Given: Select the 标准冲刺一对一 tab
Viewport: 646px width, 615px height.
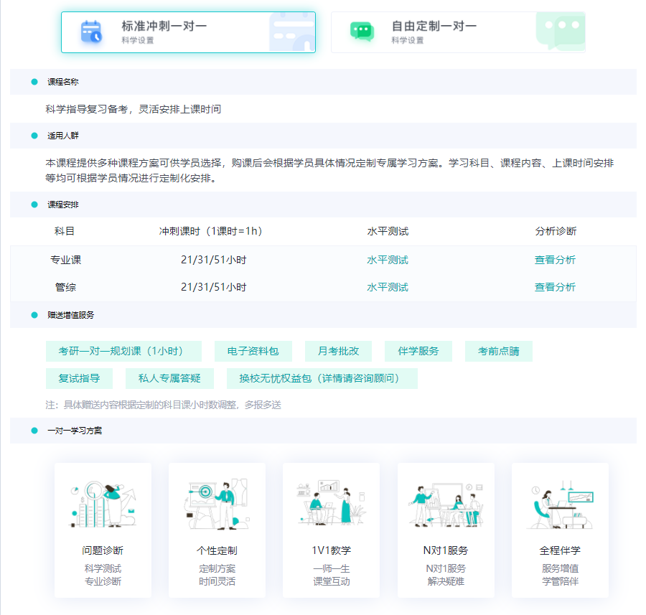Looking at the screenshot, I should pyautogui.click(x=188, y=32).
